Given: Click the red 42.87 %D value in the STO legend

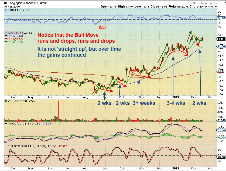Looking at the screenshot, I should click(62, 146).
